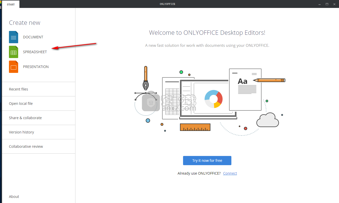Click the blue Document file icon

coord(14,37)
